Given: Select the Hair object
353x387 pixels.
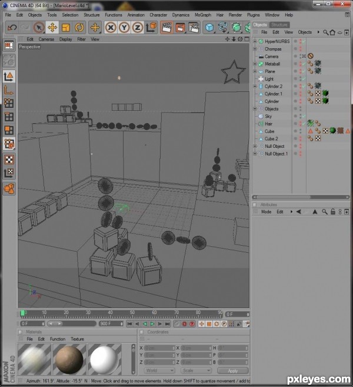Looking at the screenshot, I should pyautogui.click(x=268, y=124).
